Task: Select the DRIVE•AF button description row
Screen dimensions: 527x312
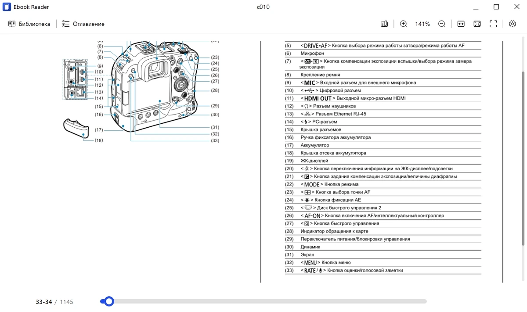Action: (383, 46)
